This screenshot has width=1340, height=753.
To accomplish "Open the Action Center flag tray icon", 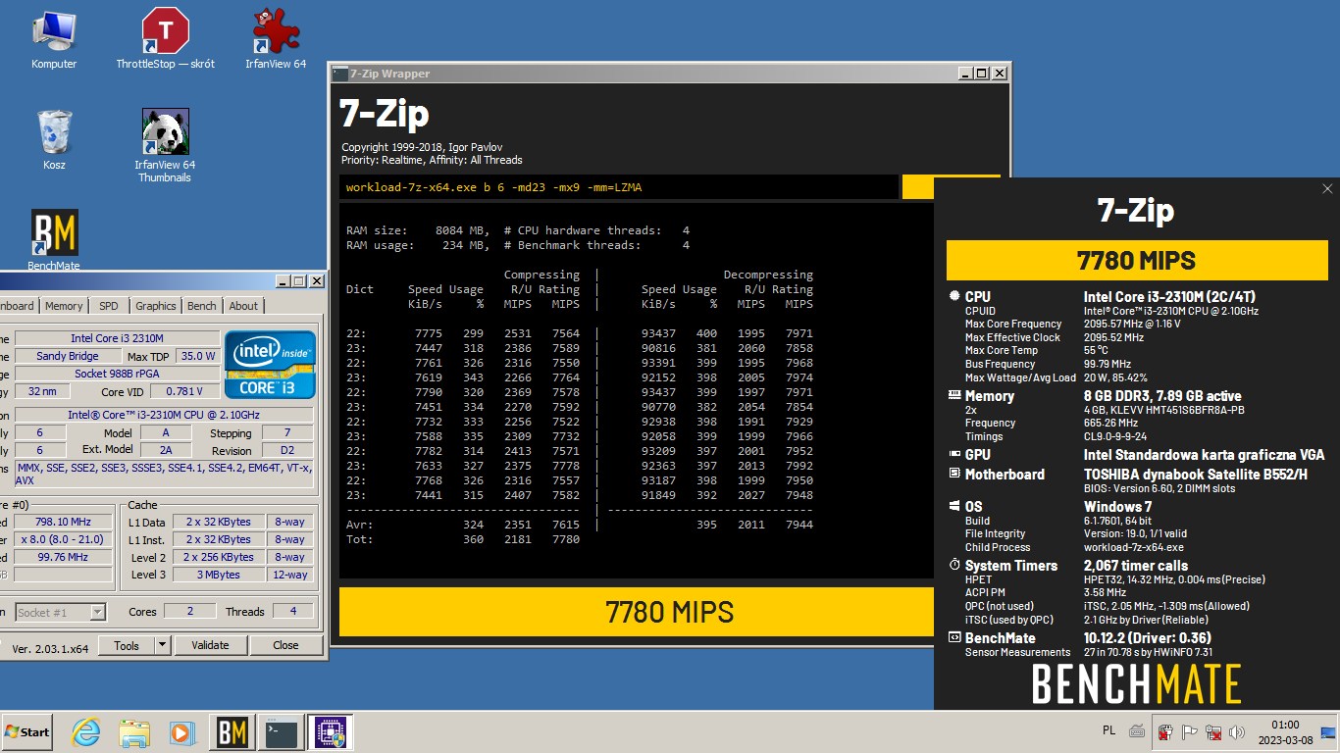I will pos(1190,731).
